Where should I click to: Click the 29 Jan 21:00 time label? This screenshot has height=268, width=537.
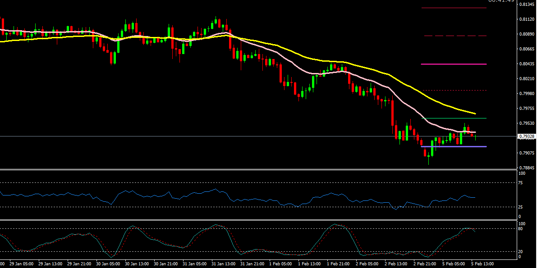click(79, 264)
